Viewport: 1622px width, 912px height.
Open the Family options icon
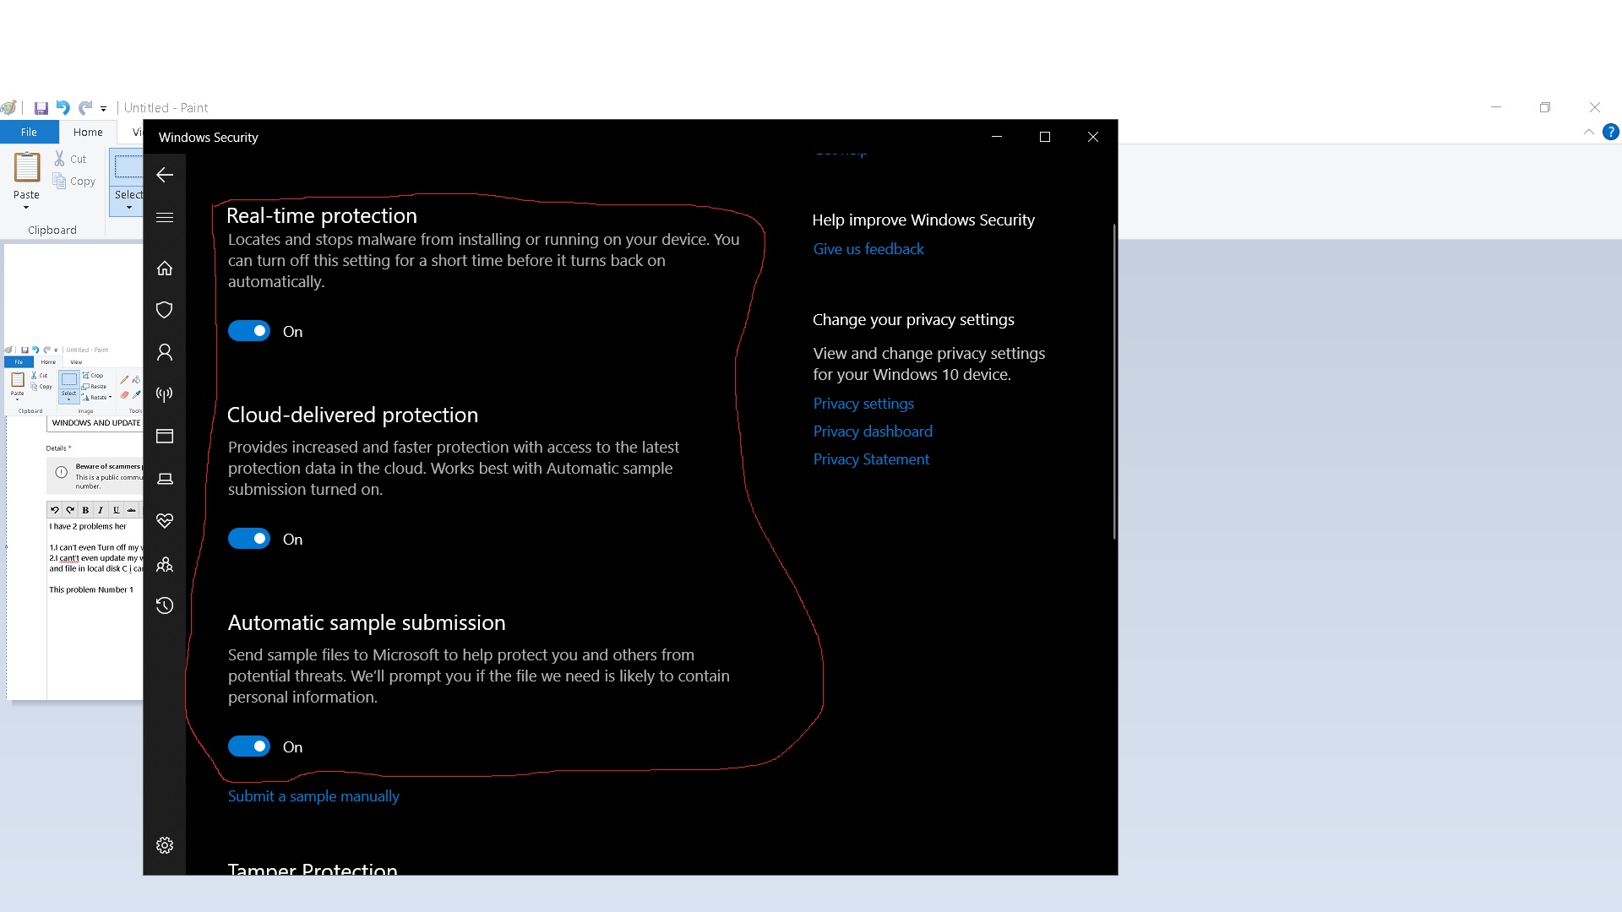(x=165, y=564)
